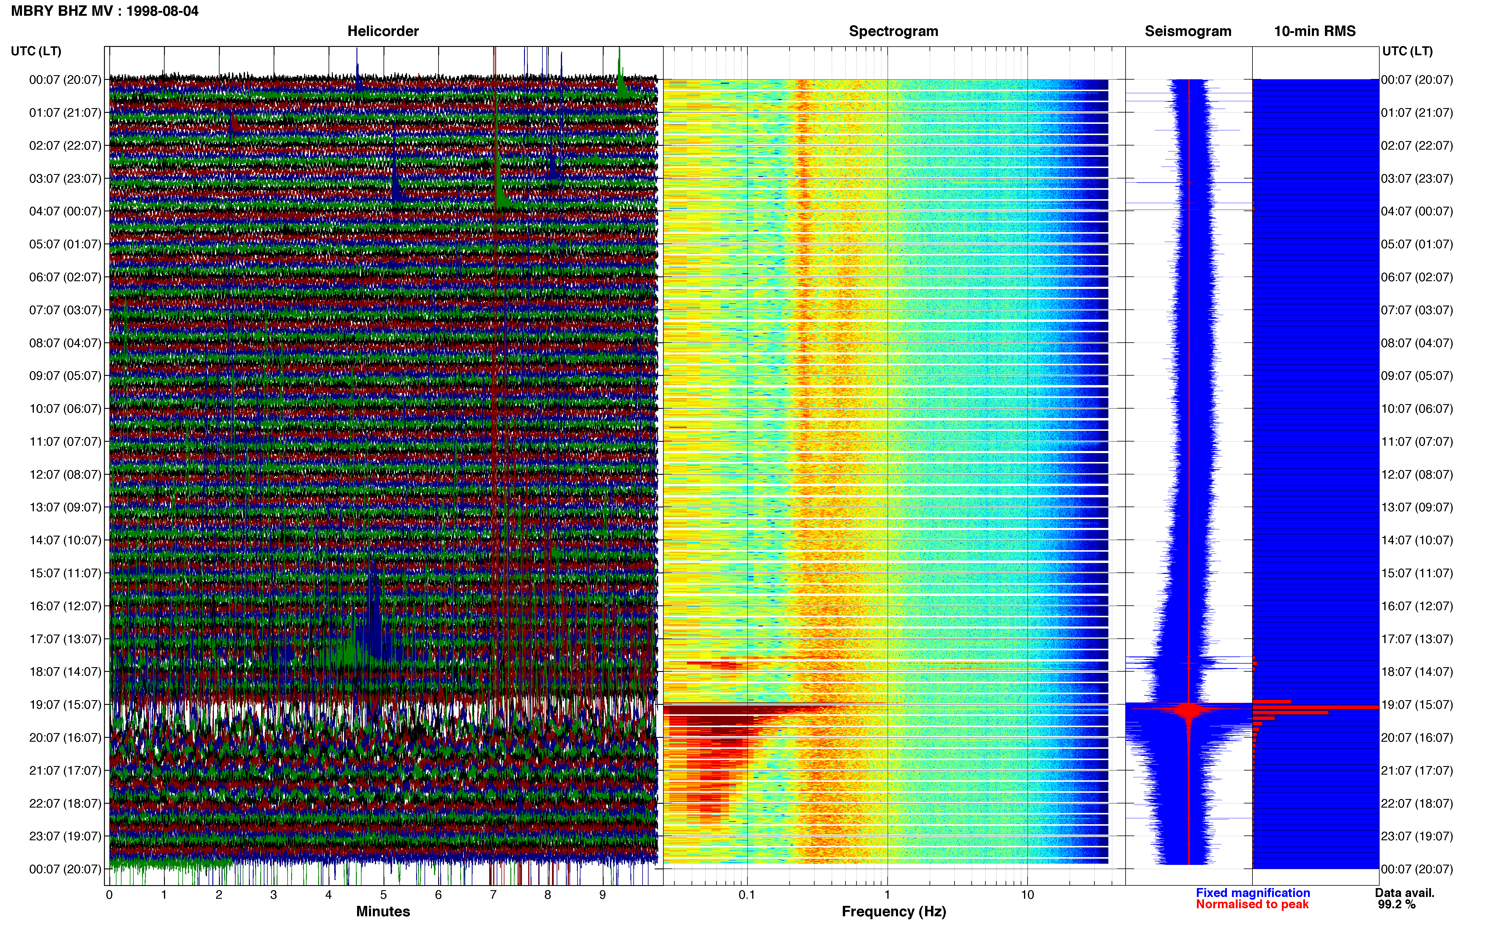Click the left '04:07 (00:07)' time label
1491x932 pixels.
65,211
